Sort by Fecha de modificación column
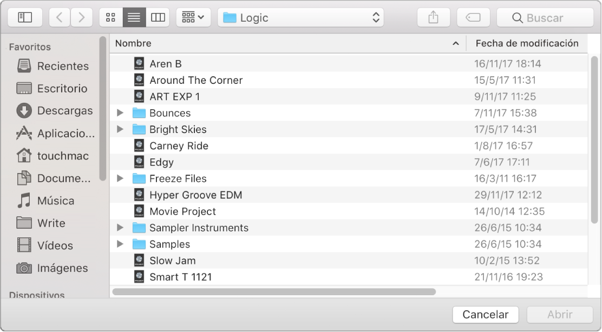The height and width of the screenshot is (332, 602). [x=527, y=43]
